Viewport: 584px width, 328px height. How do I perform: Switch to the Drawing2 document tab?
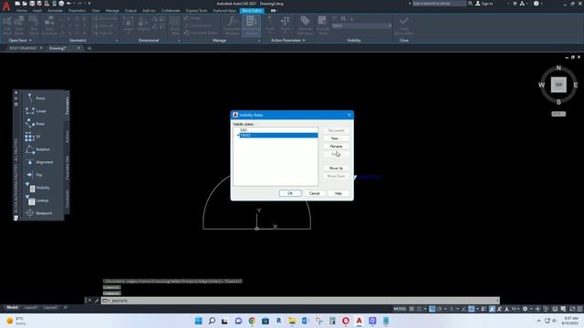57,48
